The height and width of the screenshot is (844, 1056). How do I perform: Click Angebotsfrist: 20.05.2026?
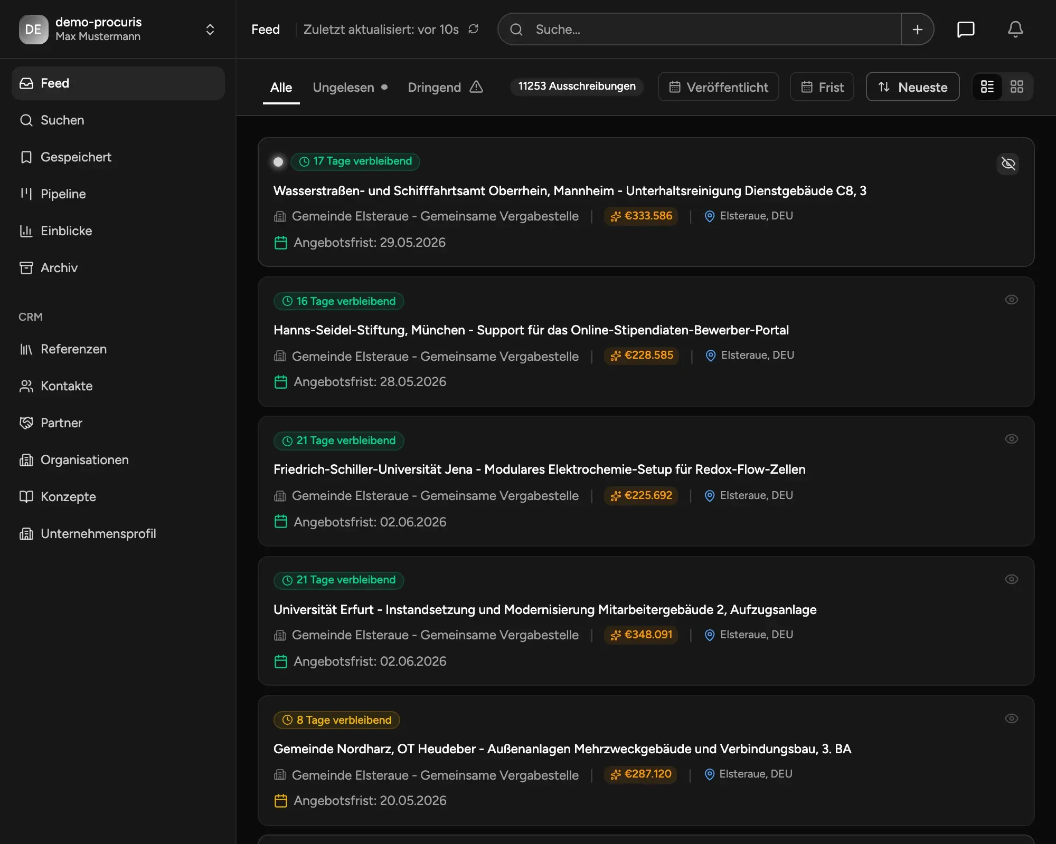[x=370, y=801]
